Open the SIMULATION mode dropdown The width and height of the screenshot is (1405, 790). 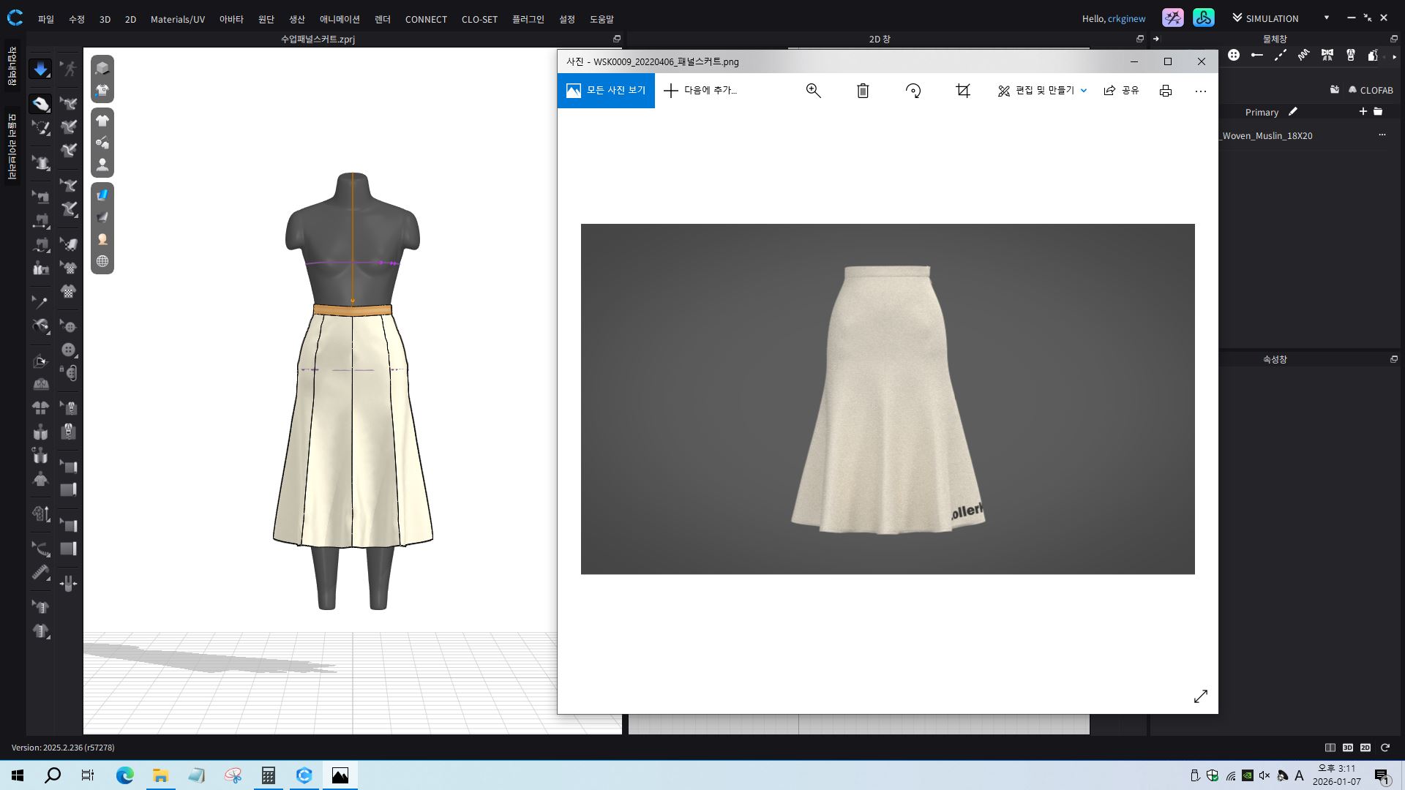(x=1326, y=18)
